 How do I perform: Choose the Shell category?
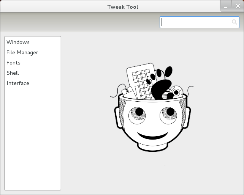pyautogui.click(x=33, y=73)
